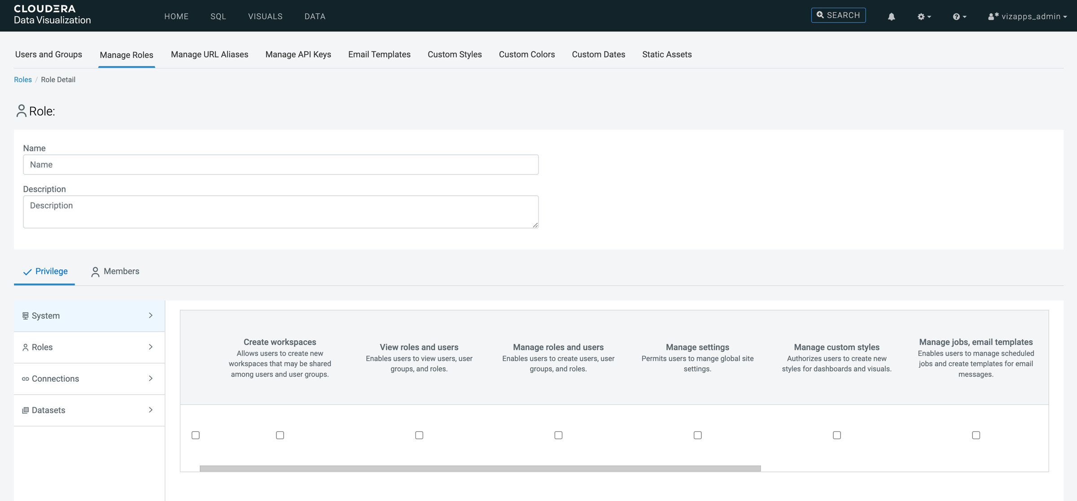Screen dimensions: 1077x501
Task: Follow the Roles breadcrumb link
Action: pyautogui.click(x=23, y=79)
